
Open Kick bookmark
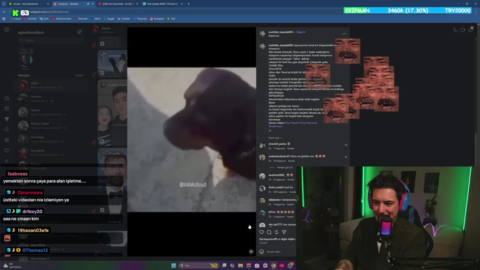(171, 19)
